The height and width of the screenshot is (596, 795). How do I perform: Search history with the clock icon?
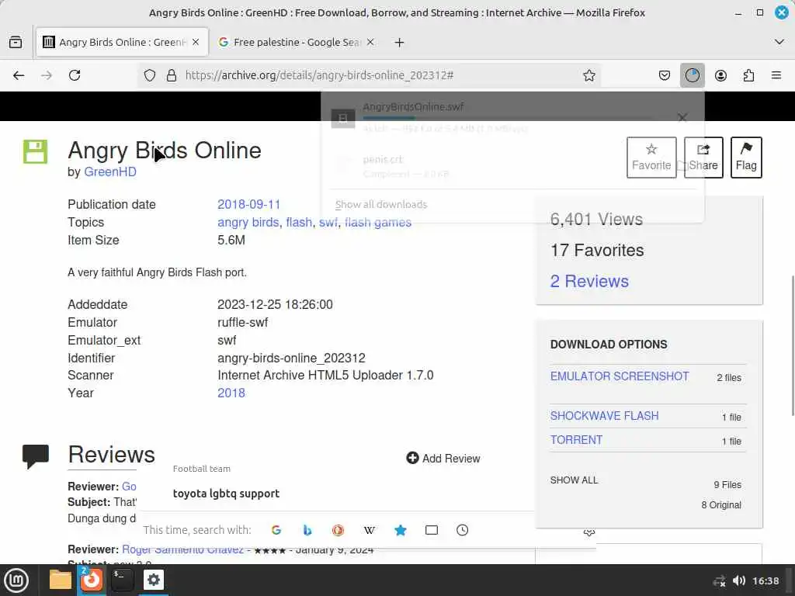click(463, 530)
